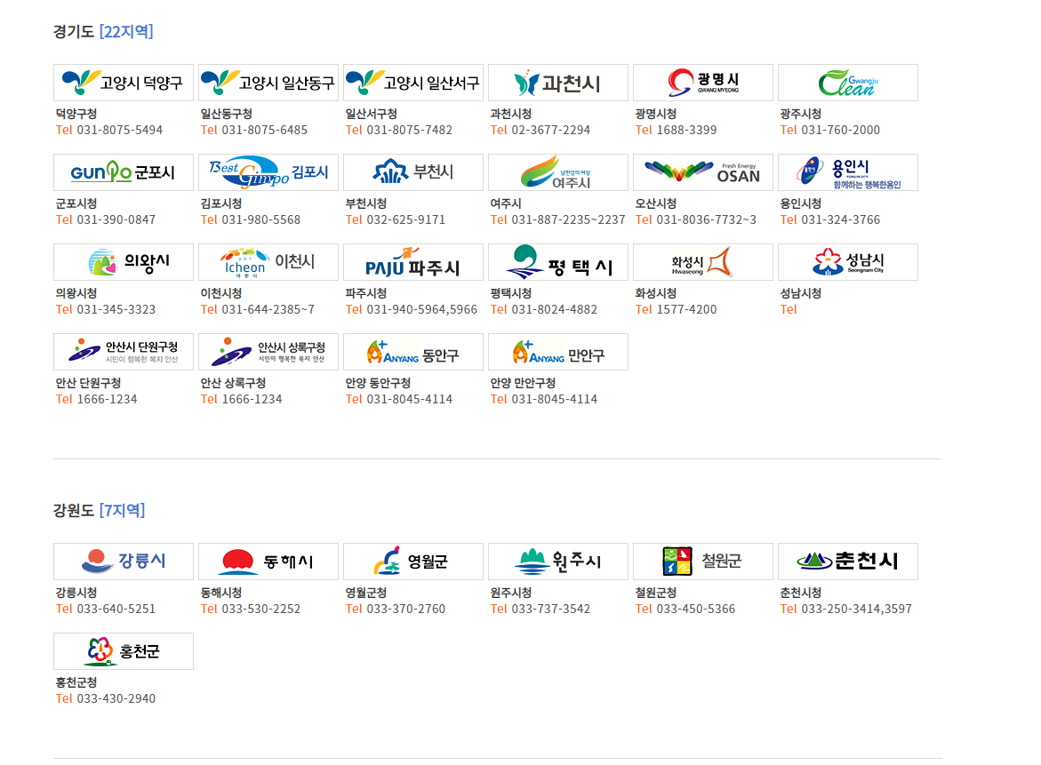Open the 춘천시 logo banner
This screenshot has height=765, width=1041.
pyautogui.click(x=848, y=562)
